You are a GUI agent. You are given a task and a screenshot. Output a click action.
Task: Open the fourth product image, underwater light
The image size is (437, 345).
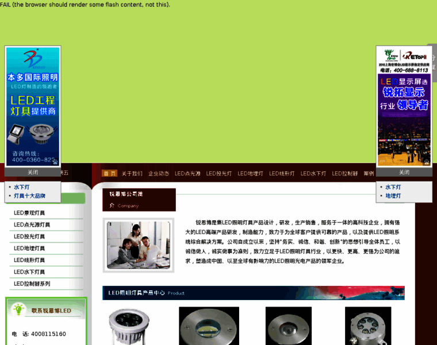pos(368,326)
